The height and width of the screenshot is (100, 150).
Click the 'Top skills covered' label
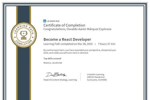tap(52, 58)
